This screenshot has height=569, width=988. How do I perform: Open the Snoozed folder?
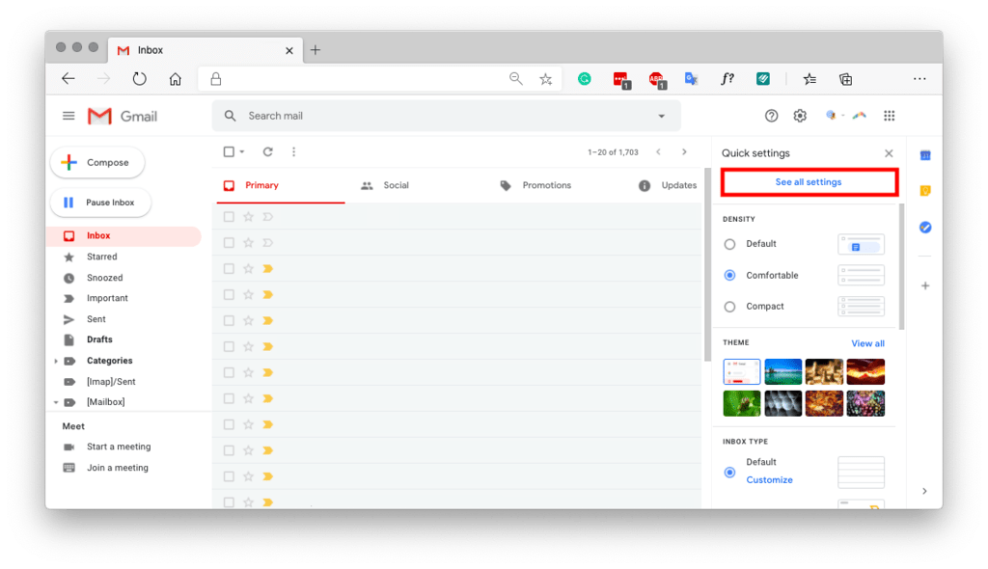click(x=104, y=277)
